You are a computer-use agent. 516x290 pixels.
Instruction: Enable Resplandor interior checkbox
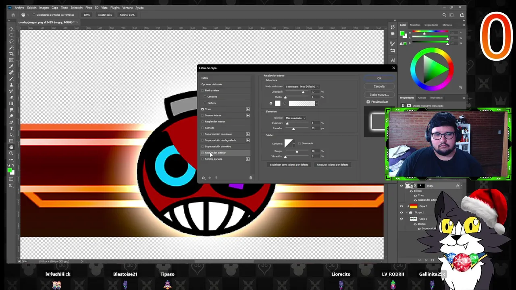[x=203, y=122]
